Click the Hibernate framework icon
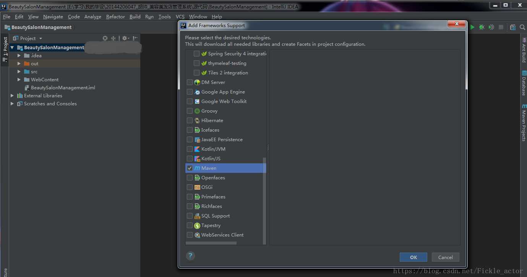Viewport: 527px width, 277px height. click(x=197, y=120)
